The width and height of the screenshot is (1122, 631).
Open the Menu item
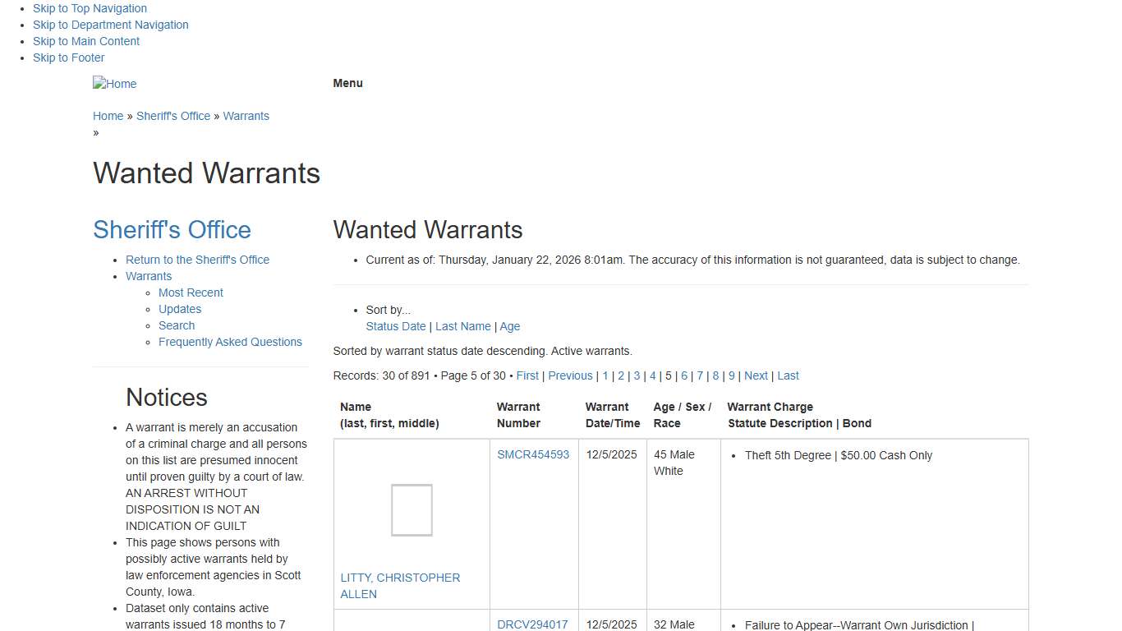pyautogui.click(x=347, y=83)
